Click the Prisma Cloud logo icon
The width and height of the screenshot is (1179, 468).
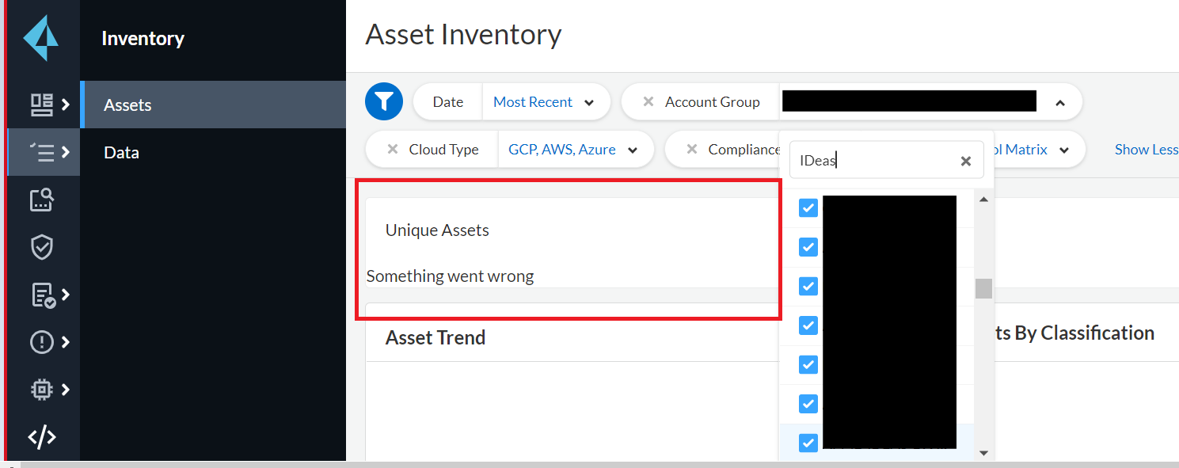click(40, 37)
